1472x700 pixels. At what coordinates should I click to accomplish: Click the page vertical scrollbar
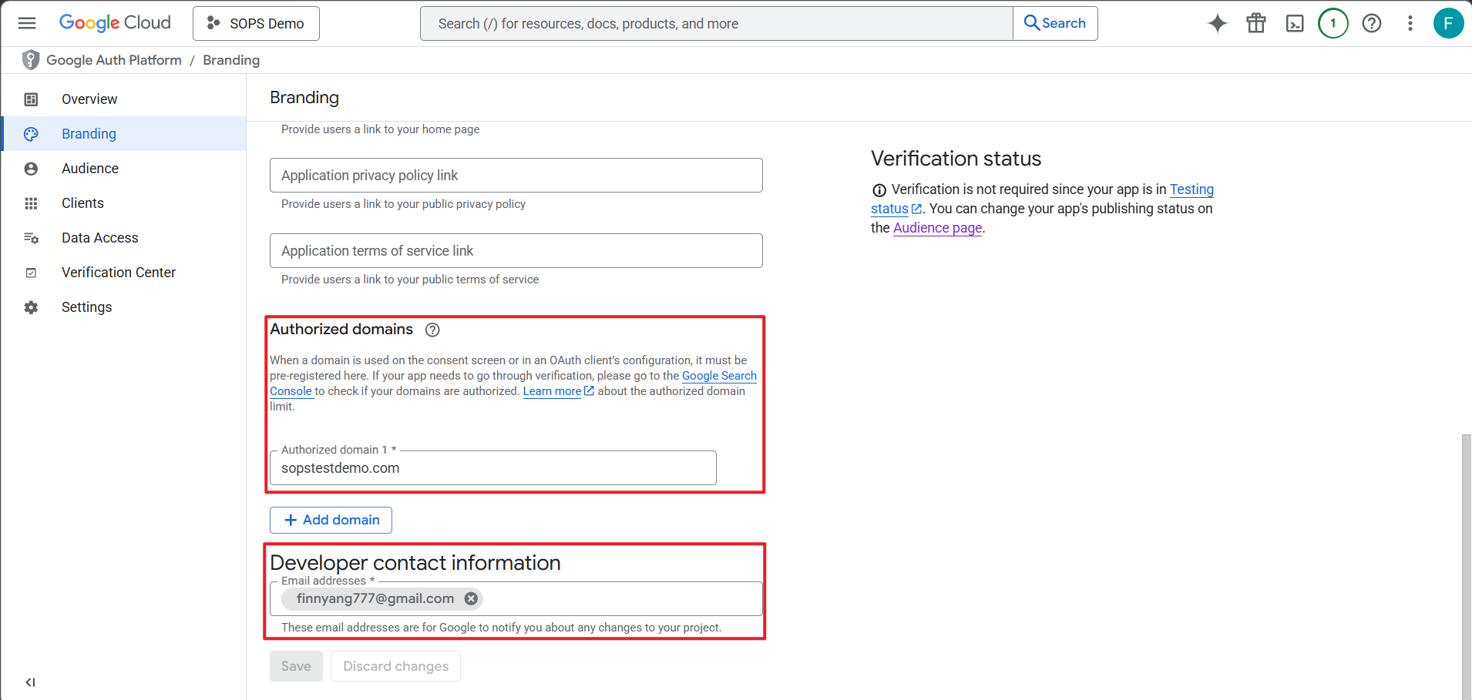point(1465,562)
